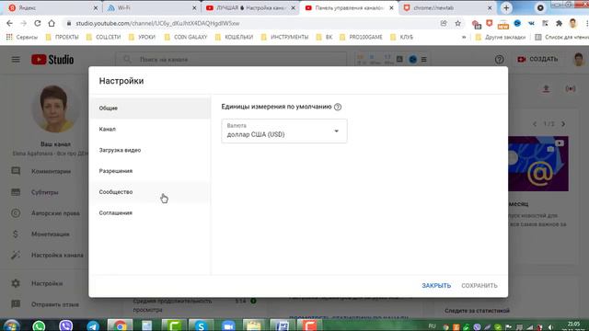Viewport: 589px width, 331px height.
Task: Focus the Поиск на канале search field
Action: [x=231, y=59]
